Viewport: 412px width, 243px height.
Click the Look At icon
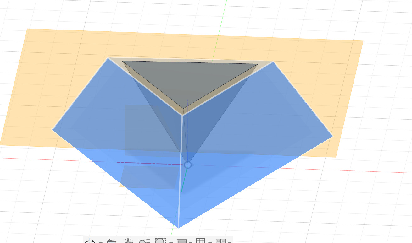[x=112, y=241]
